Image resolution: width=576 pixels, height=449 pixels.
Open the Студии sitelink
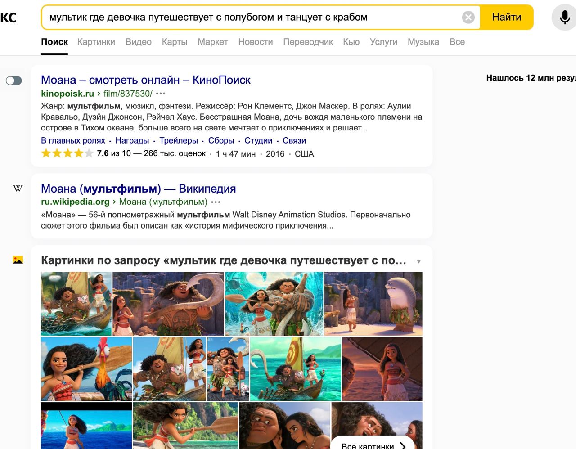coord(258,140)
